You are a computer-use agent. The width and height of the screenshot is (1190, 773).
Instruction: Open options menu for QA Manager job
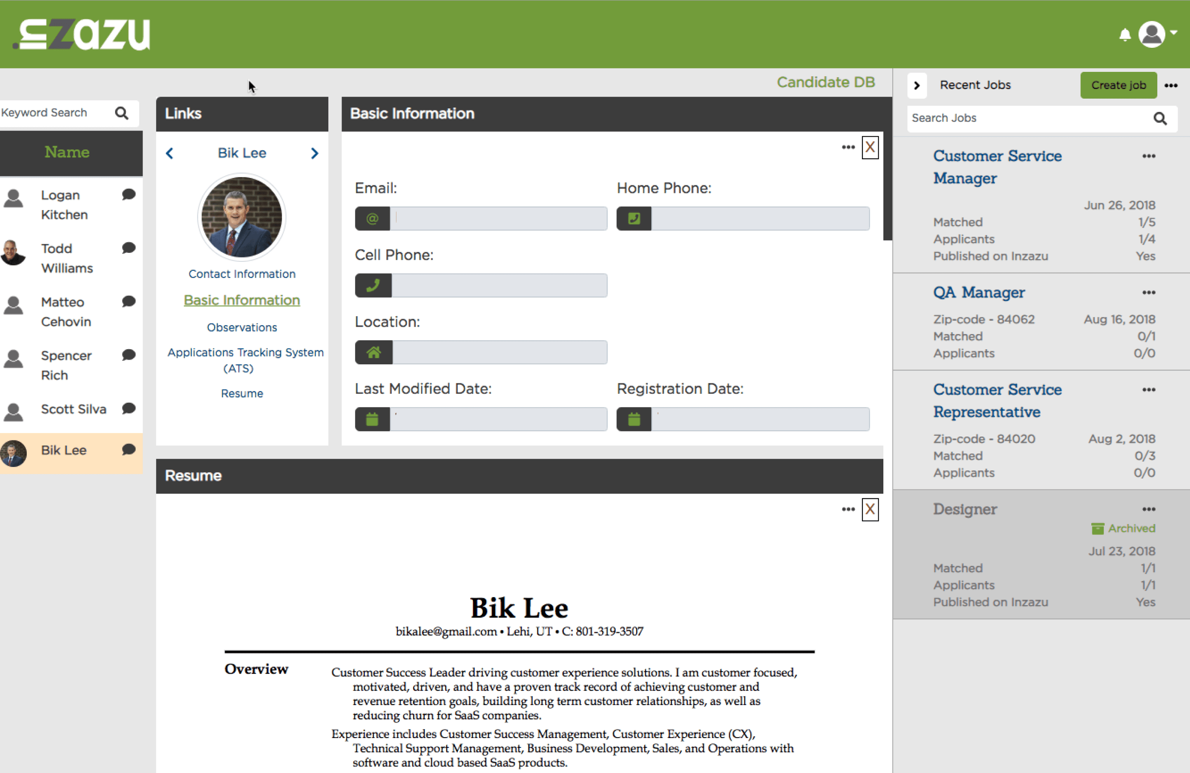tap(1148, 292)
